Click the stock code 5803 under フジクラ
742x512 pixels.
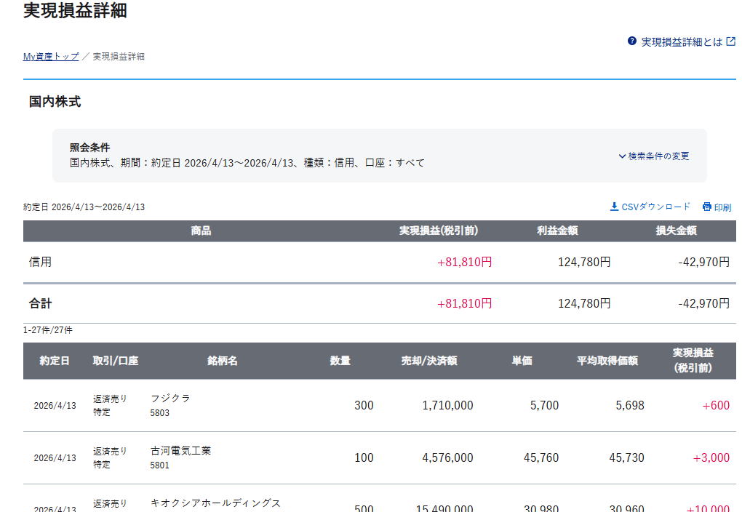160,412
